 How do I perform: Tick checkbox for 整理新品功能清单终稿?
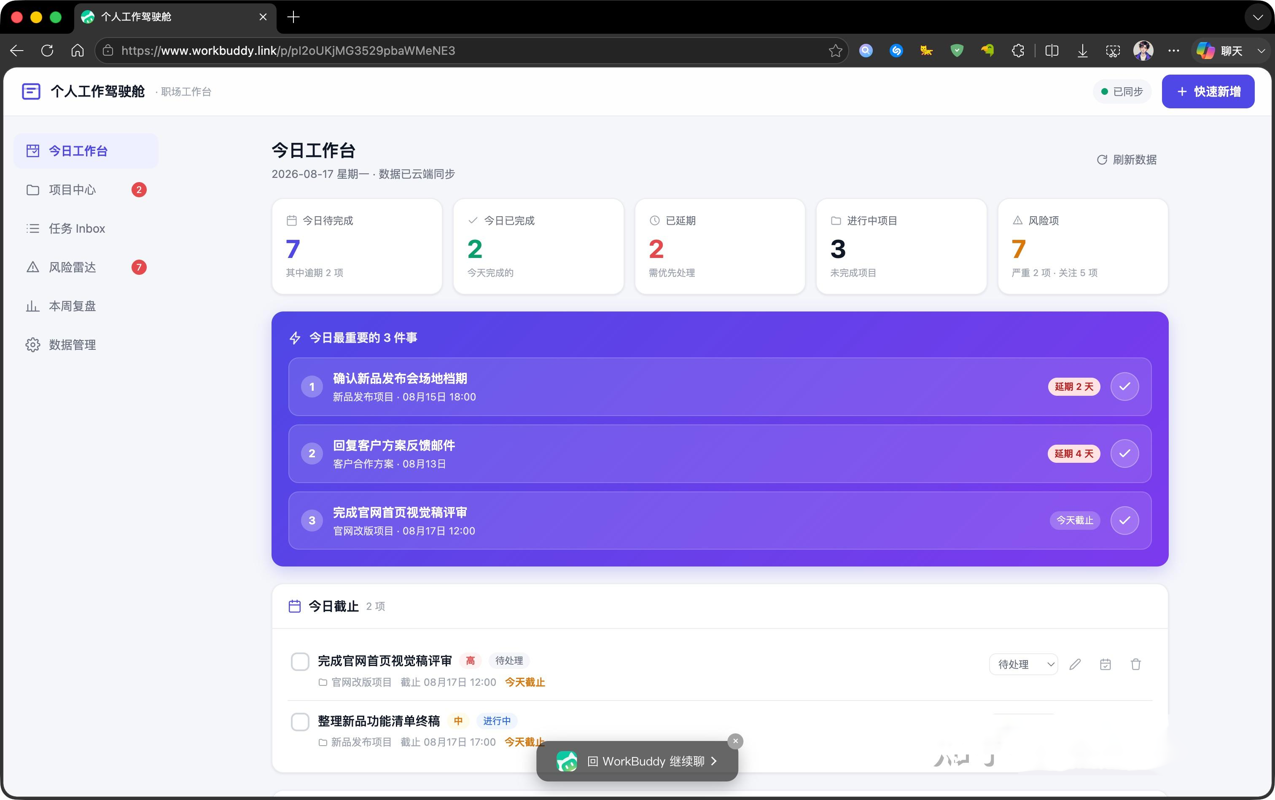coord(300,722)
